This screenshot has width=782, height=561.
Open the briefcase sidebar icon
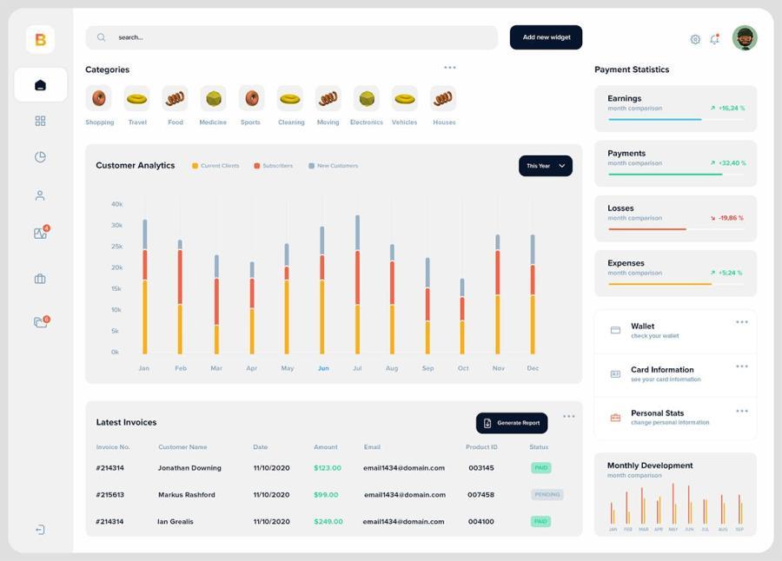click(40, 279)
